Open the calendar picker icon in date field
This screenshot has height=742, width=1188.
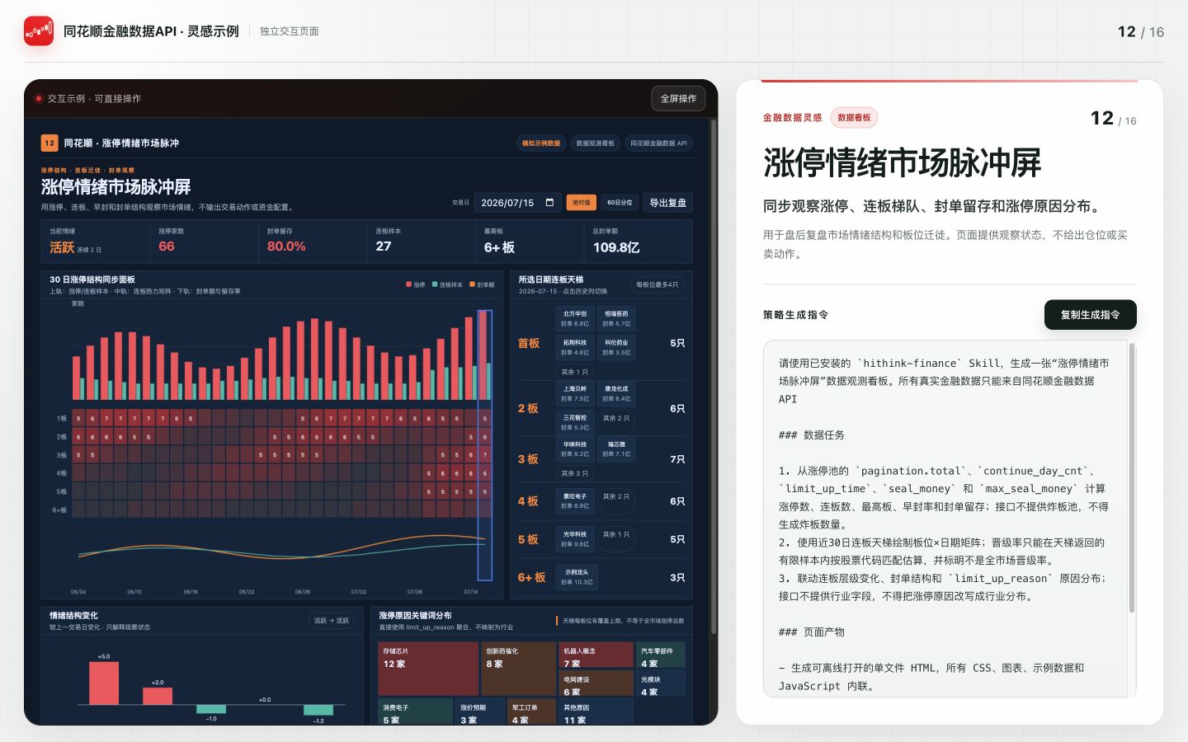(549, 202)
